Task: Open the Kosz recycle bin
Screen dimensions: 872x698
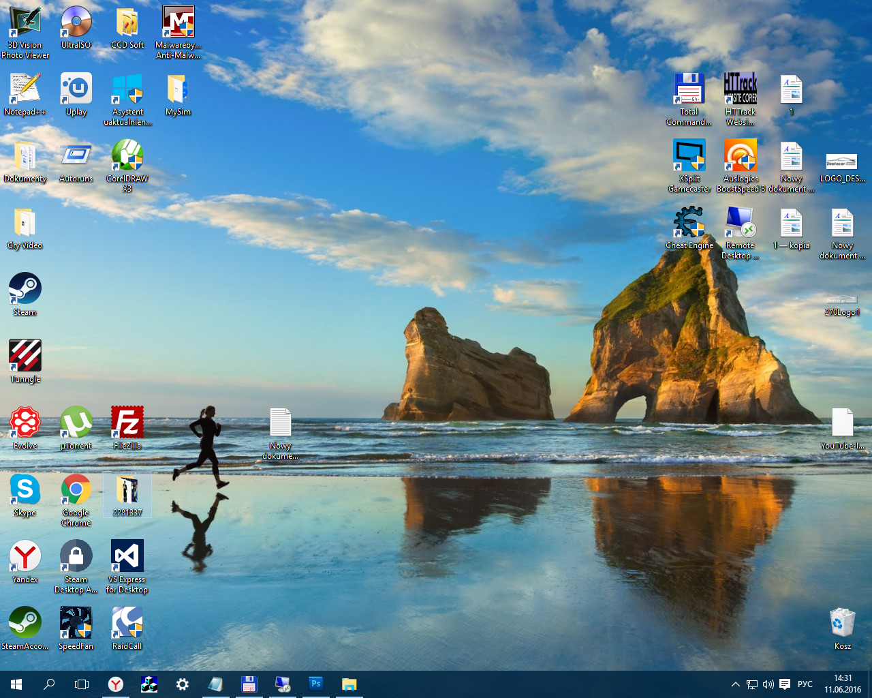Action: (x=843, y=628)
